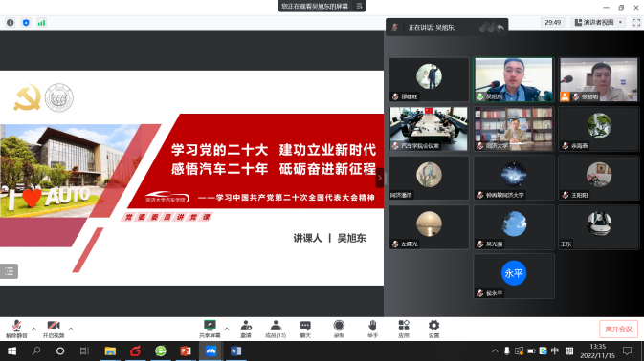This screenshot has width=644, height=361.
Task: Click the red leave meeting button
Action: click(618, 329)
